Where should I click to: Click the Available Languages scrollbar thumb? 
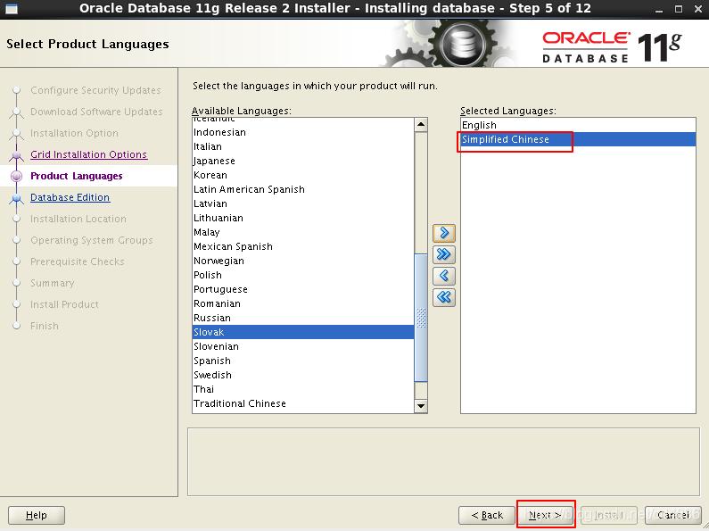coord(421,316)
